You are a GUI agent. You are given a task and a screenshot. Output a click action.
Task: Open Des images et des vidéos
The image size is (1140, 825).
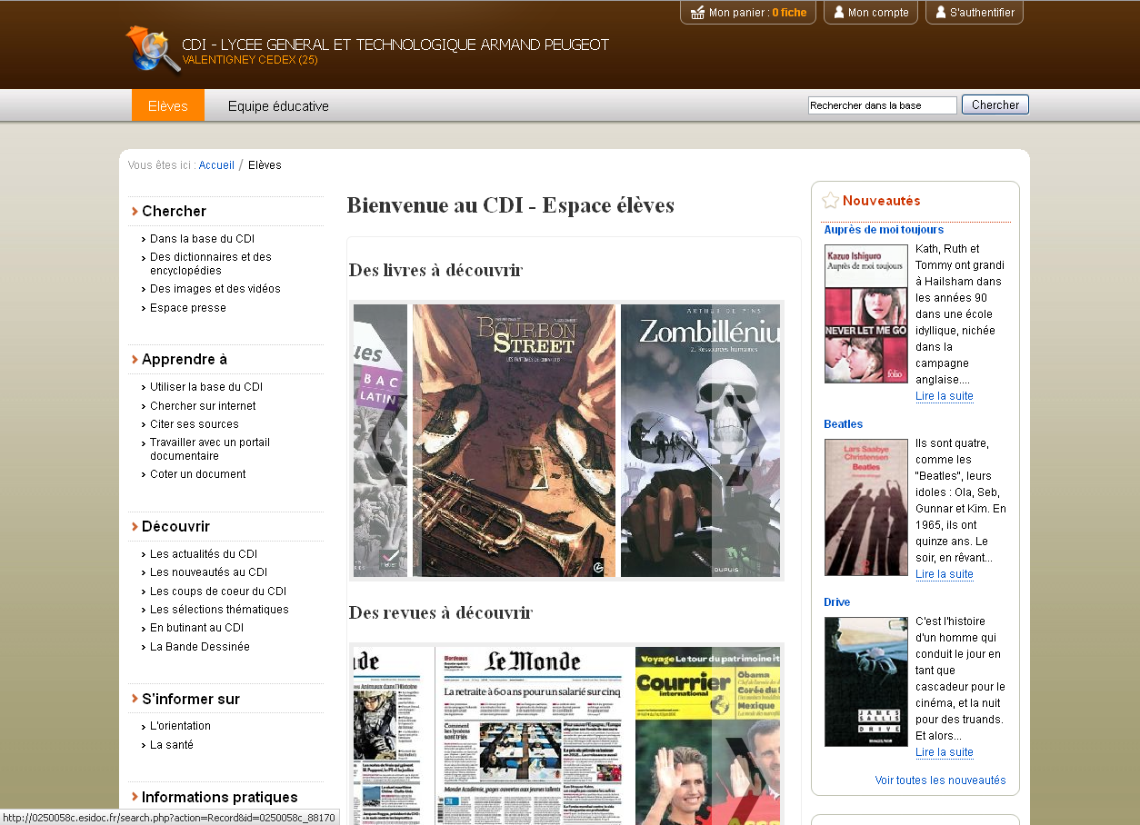pos(215,289)
